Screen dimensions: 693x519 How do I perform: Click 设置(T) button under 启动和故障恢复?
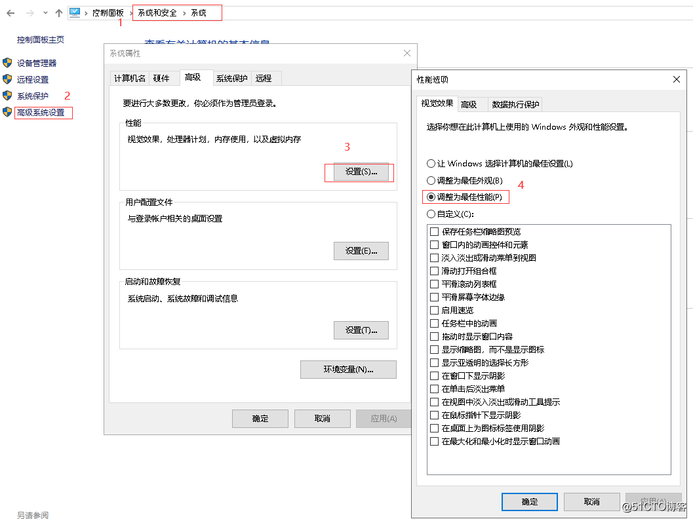tap(361, 330)
